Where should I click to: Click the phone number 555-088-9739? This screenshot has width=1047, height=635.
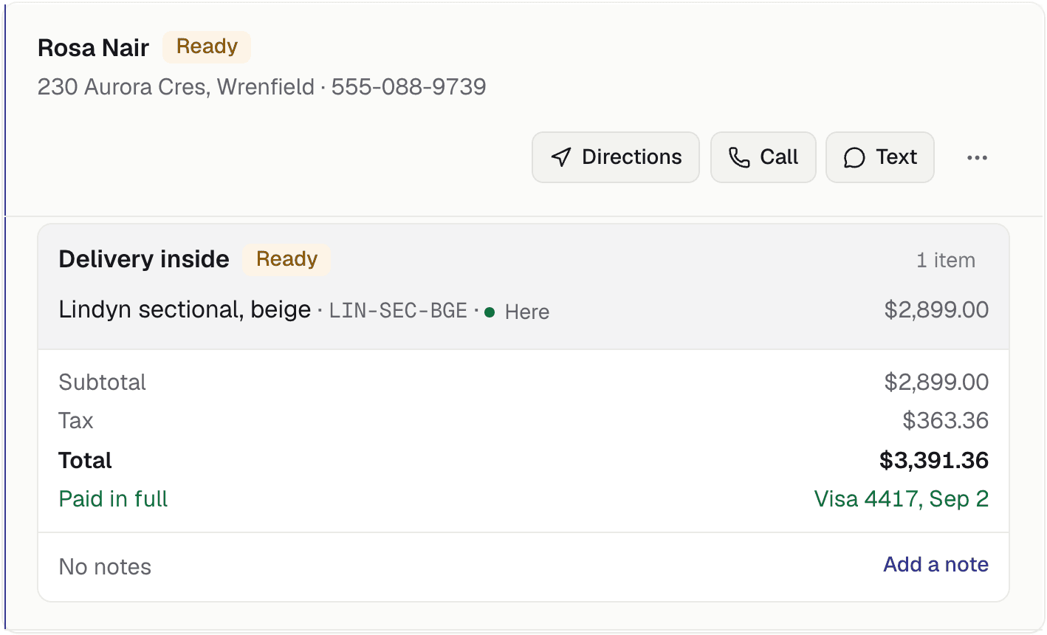click(x=408, y=87)
